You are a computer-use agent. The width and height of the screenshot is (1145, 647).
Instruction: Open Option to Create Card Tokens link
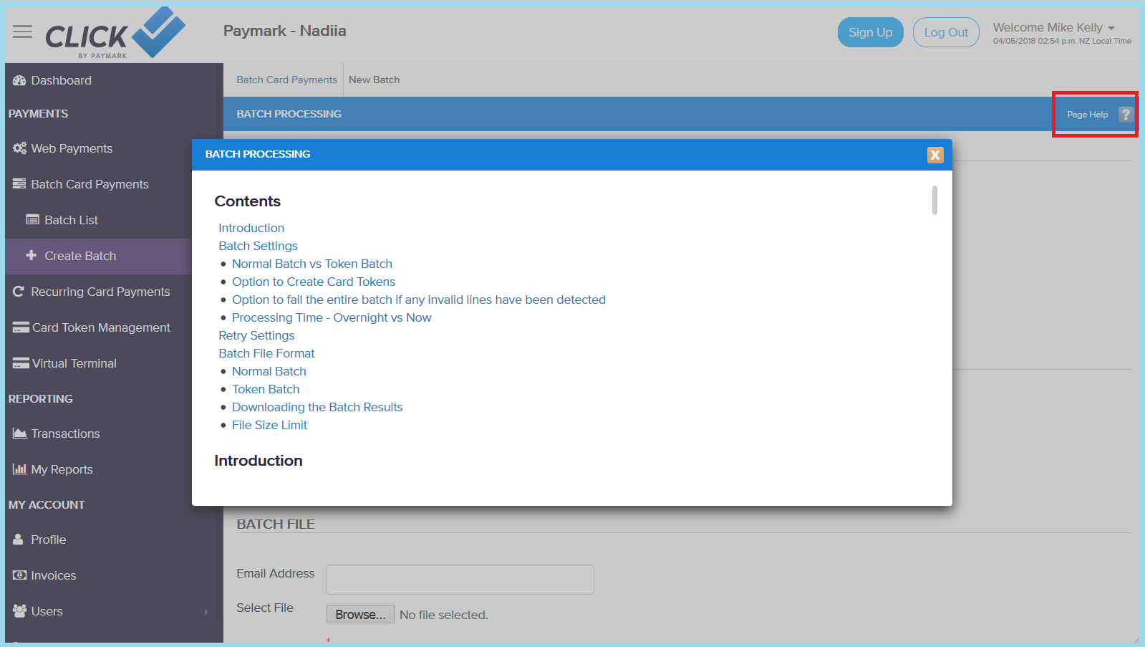[x=314, y=282]
